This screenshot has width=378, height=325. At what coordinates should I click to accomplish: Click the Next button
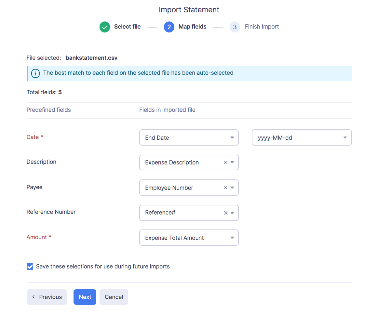[x=85, y=297]
